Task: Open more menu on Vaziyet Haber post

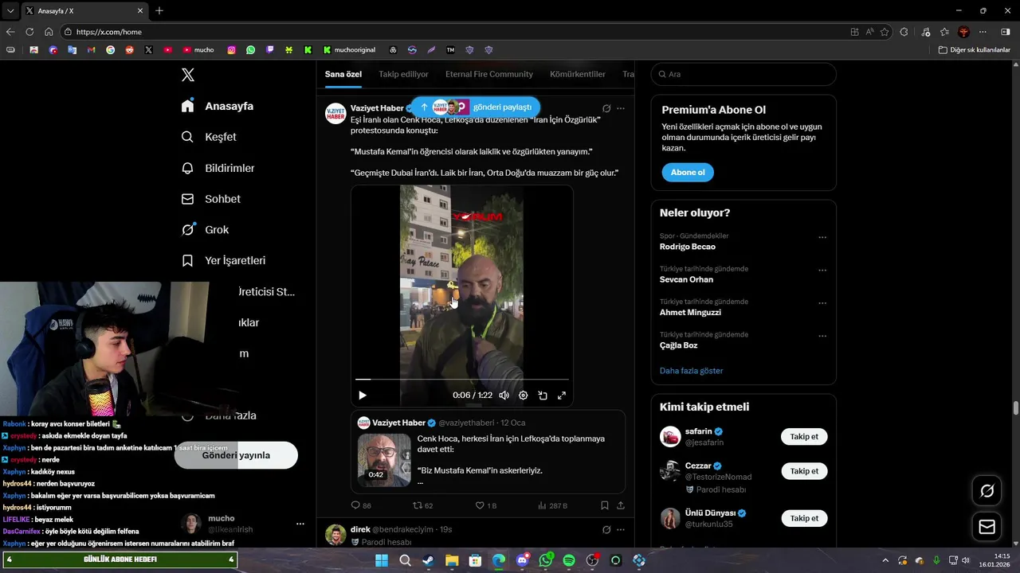Action: (621, 108)
